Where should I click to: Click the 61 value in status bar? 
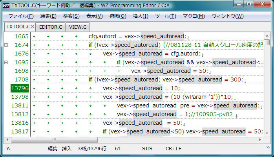[x=118, y=149]
